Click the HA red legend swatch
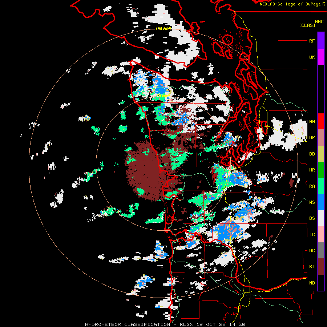The image size is (327, 327). [321, 121]
